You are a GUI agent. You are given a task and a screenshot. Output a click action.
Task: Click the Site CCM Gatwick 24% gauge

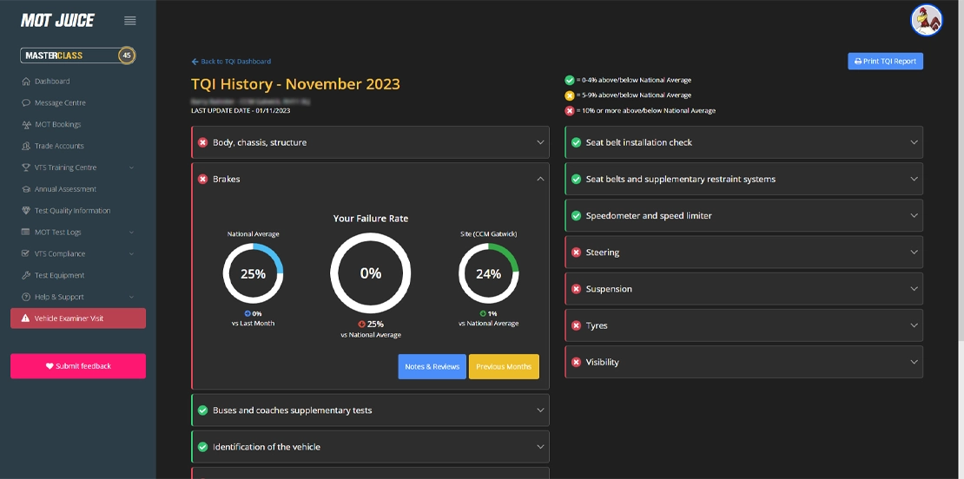489,274
